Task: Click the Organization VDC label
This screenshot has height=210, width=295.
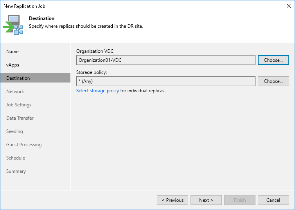Action: (x=95, y=51)
